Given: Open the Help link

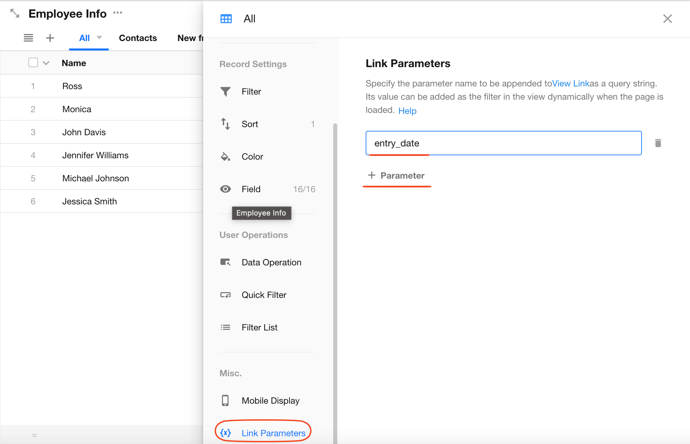Looking at the screenshot, I should [x=407, y=111].
